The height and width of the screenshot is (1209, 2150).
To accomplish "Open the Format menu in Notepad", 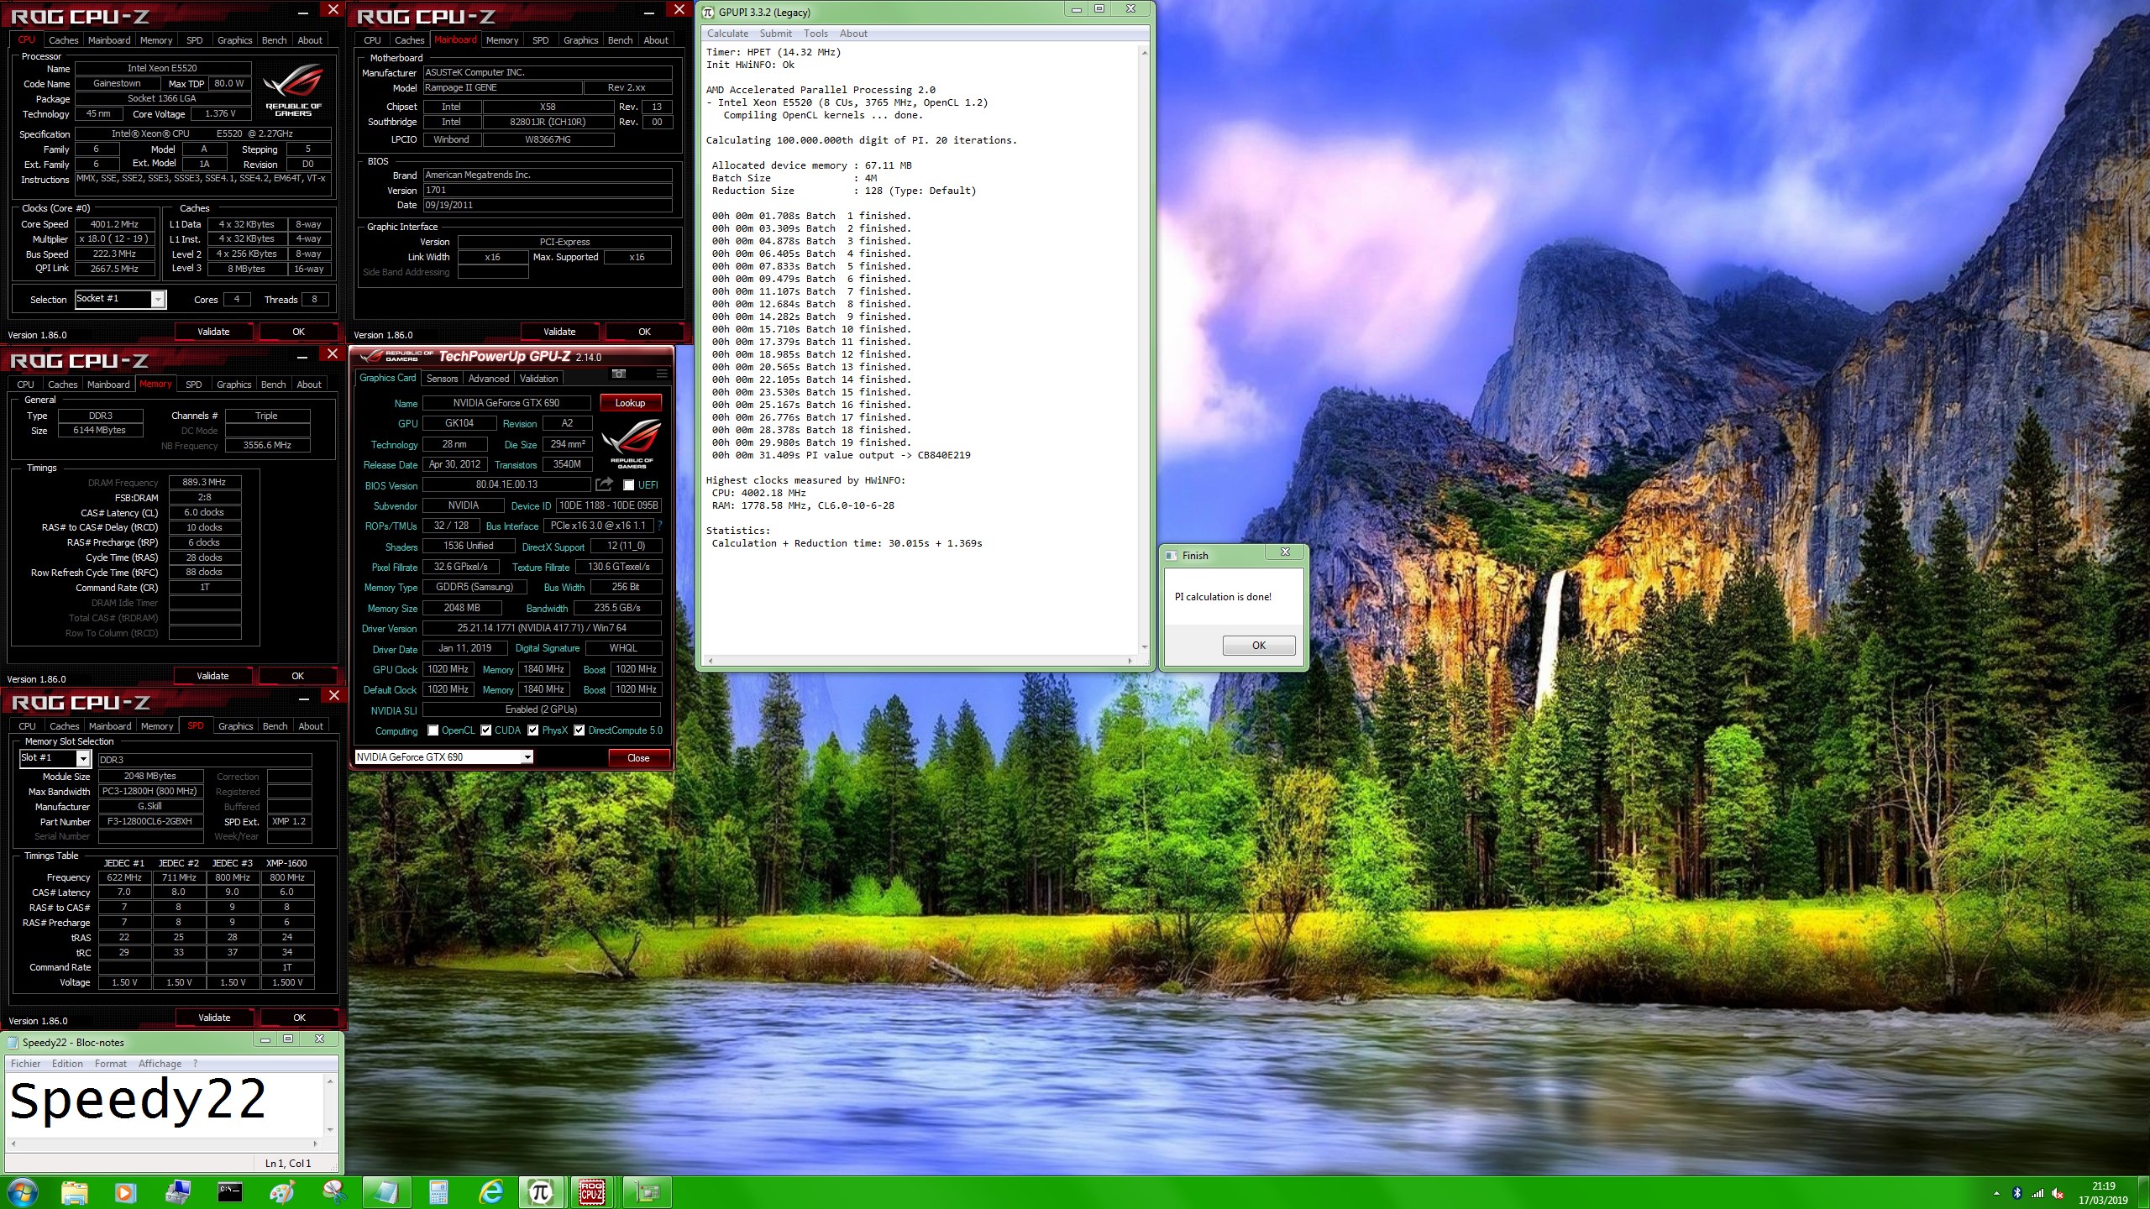I will 110,1063.
